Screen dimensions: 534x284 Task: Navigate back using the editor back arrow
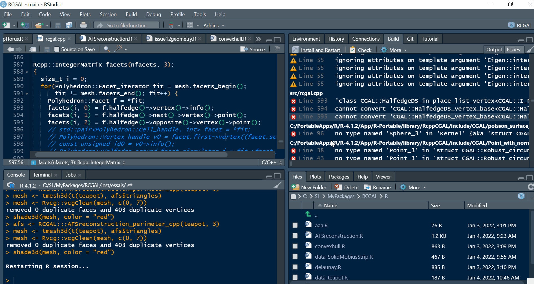pos(10,49)
